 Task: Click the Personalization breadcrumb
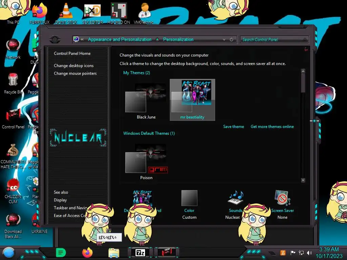[178, 39]
